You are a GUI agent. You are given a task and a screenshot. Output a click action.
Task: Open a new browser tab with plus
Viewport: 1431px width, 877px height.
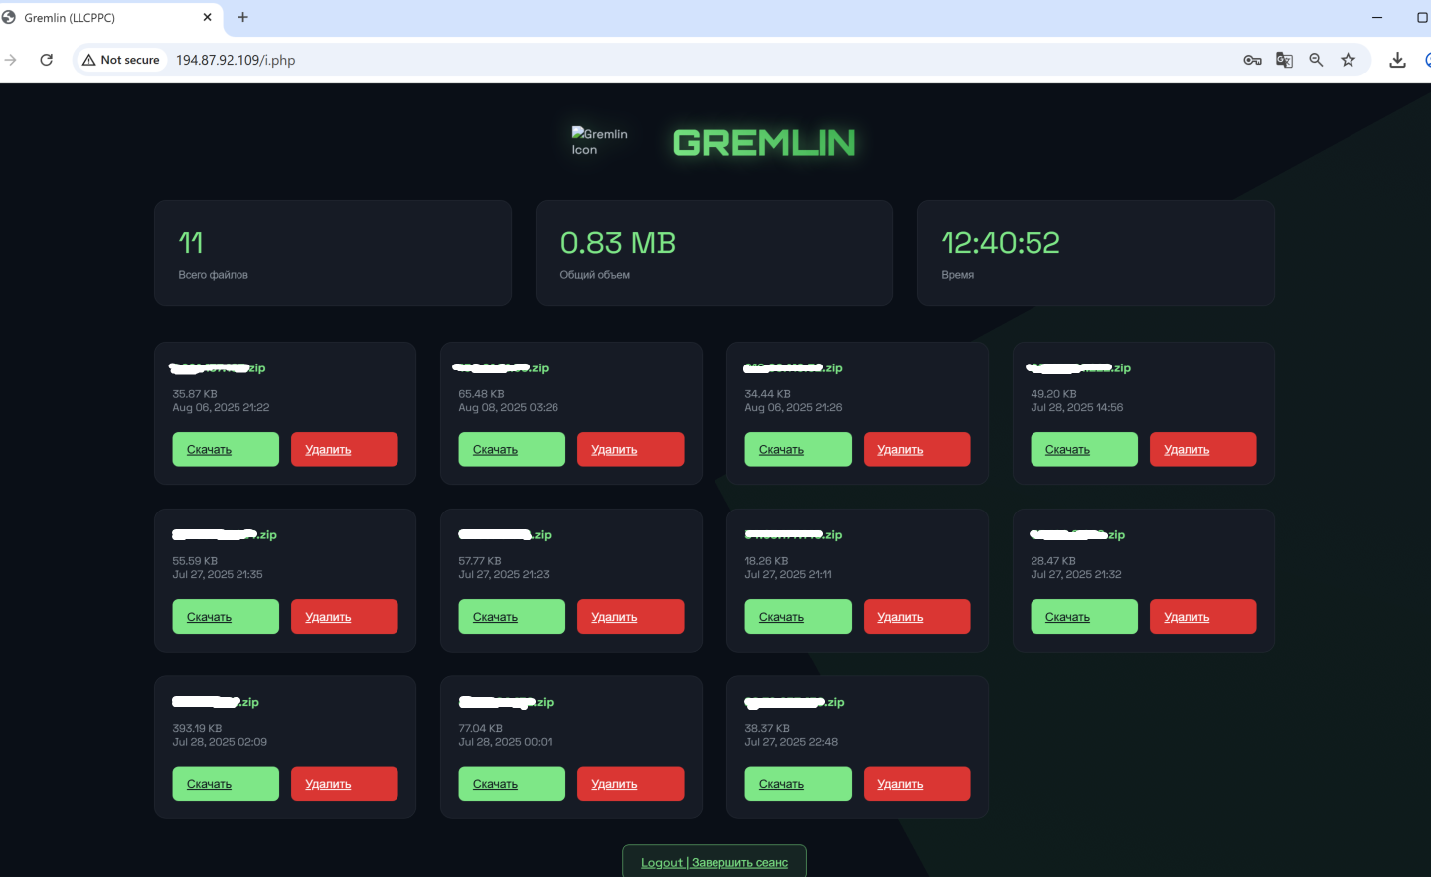(242, 17)
